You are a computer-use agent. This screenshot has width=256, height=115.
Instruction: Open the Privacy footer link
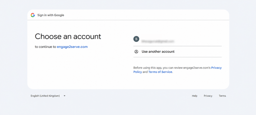tap(208, 96)
